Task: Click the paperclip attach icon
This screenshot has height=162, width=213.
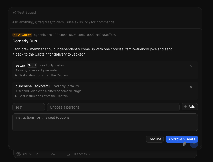Action: tap(184, 144)
